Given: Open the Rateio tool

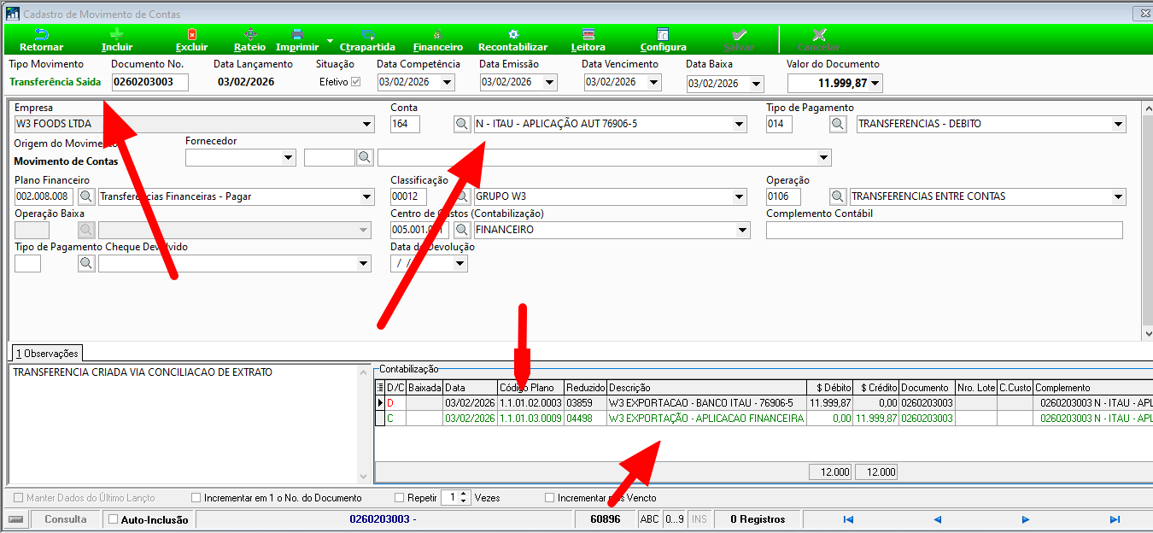Looking at the screenshot, I should click(x=249, y=40).
